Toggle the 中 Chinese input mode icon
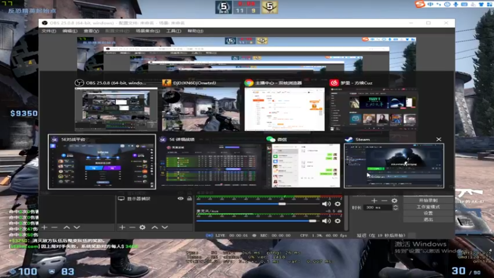This screenshot has height=278, width=494. click(430, 4)
